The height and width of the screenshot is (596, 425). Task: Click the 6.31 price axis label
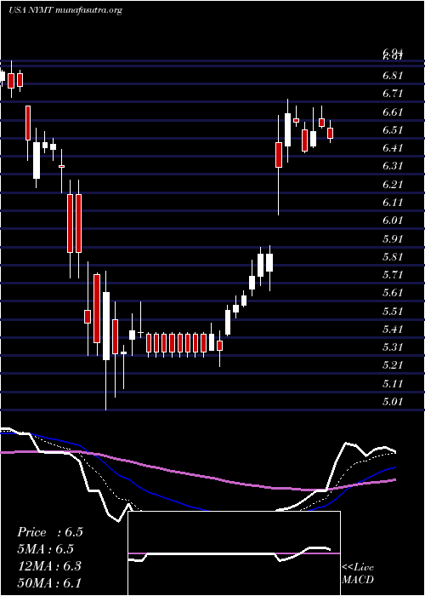coord(393,166)
